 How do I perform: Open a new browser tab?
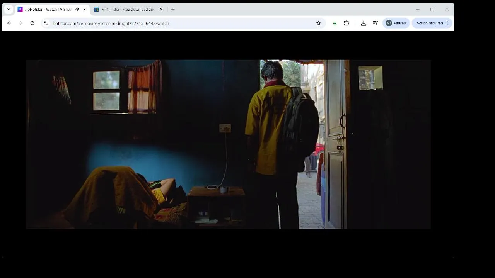tap(173, 9)
